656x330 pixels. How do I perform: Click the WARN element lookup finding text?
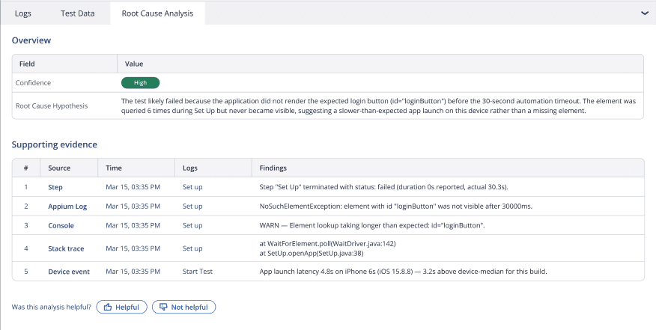(372, 225)
